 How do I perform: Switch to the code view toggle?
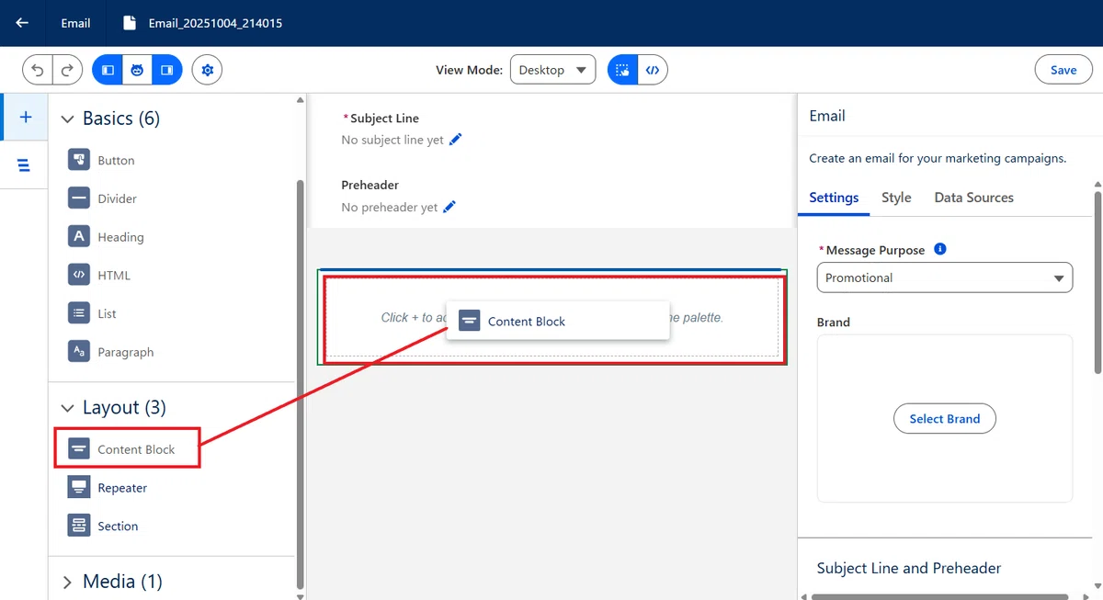(x=653, y=70)
